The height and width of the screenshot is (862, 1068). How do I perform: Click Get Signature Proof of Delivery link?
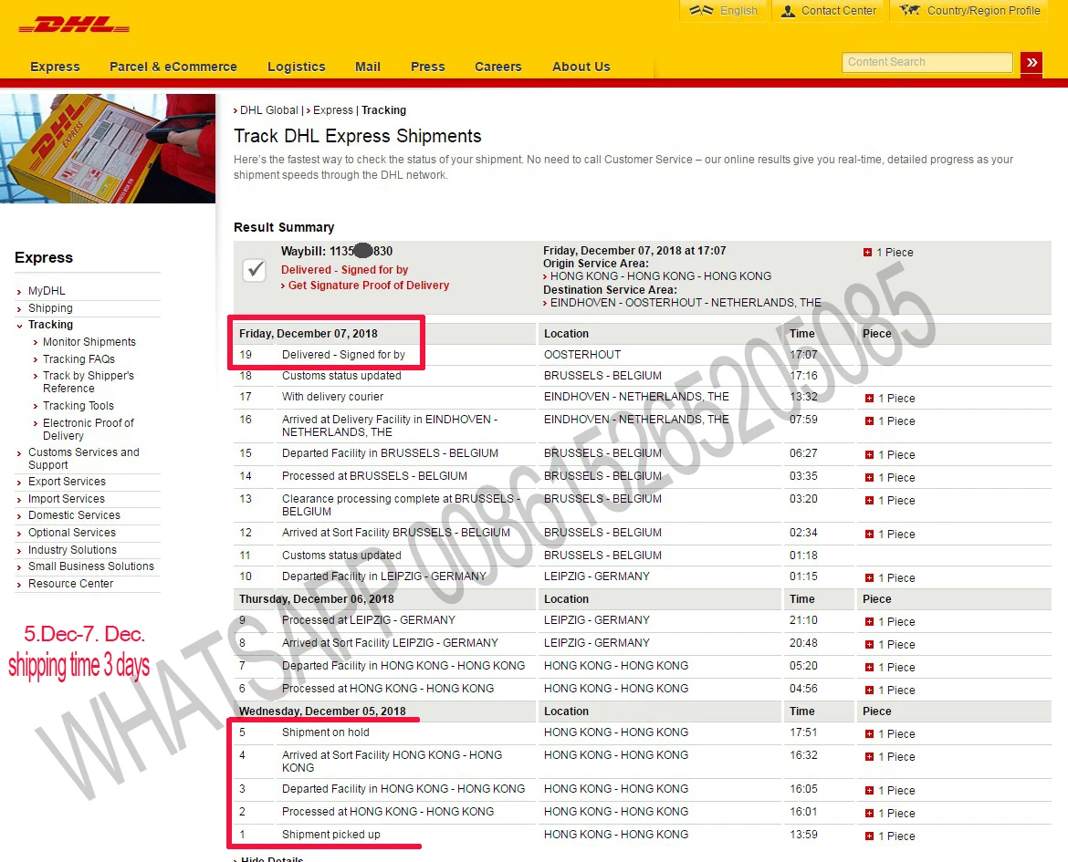click(368, 286)
